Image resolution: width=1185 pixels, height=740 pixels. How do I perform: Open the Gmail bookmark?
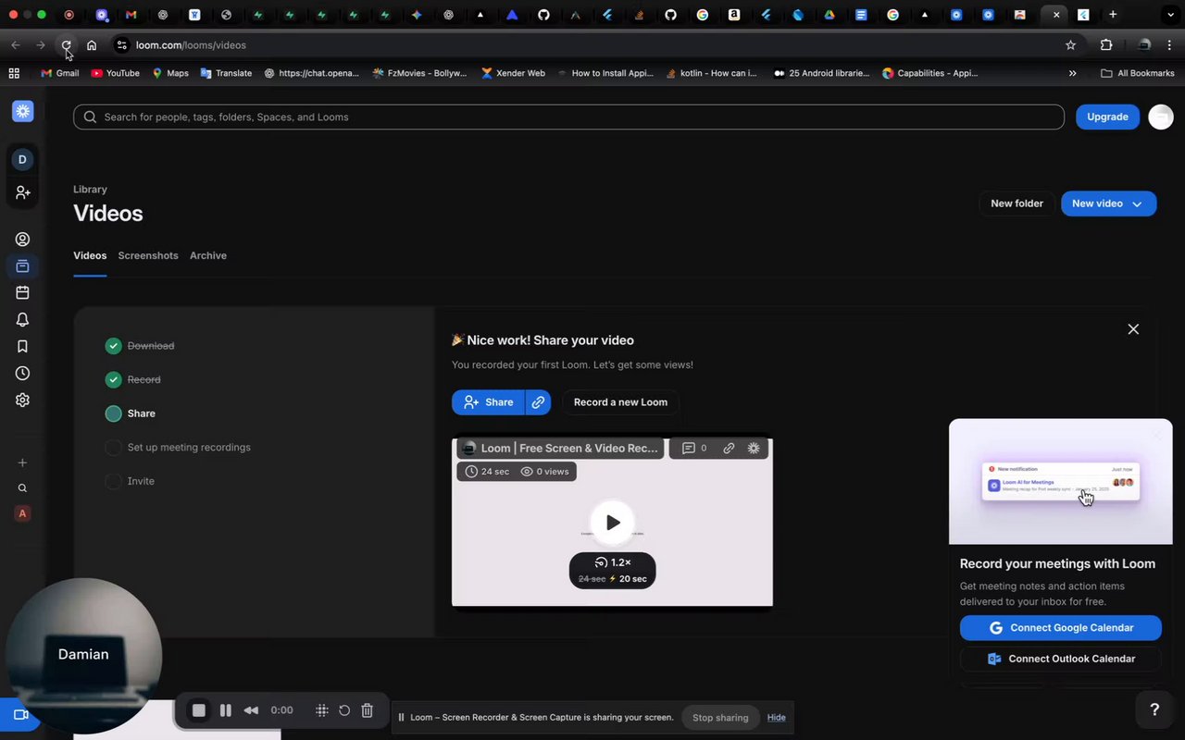(60, 73)
